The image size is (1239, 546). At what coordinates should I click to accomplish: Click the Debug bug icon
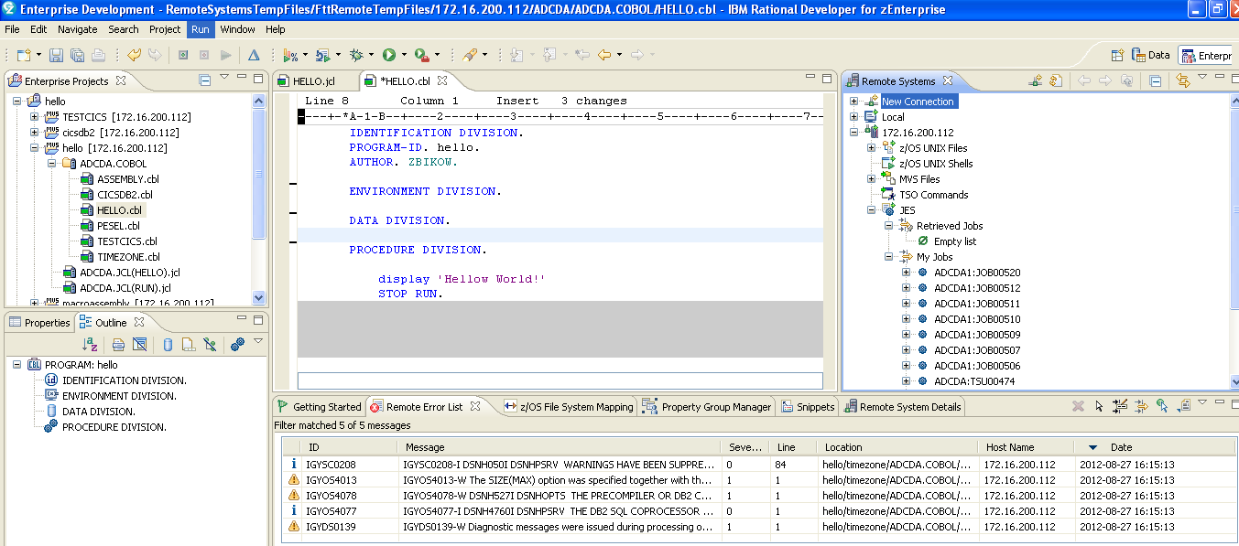coord(355,55)
